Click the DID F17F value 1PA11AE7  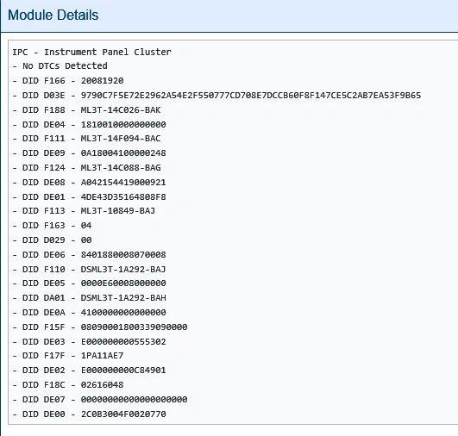coord(103,356)
